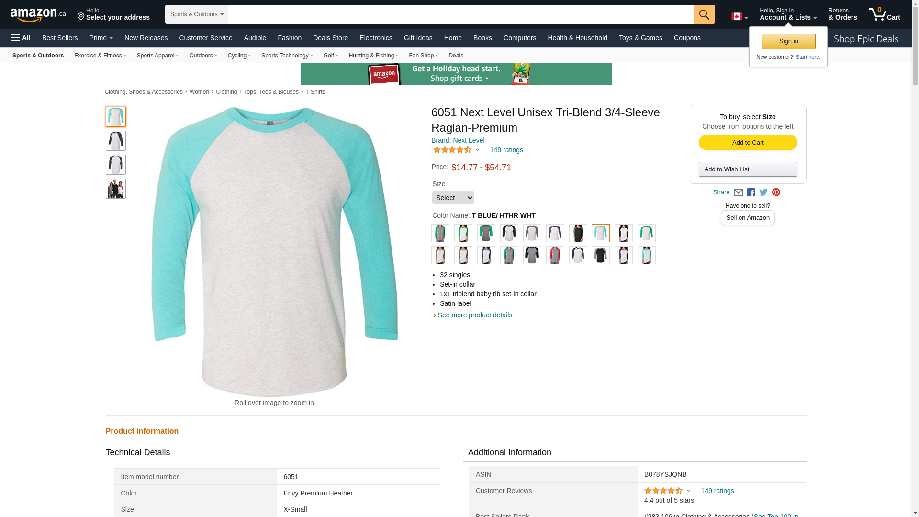The height and width of the screenshot is (517, 919).
Task: Open the Exercise & Fitness submenu
Action: (x=100, y=56)
